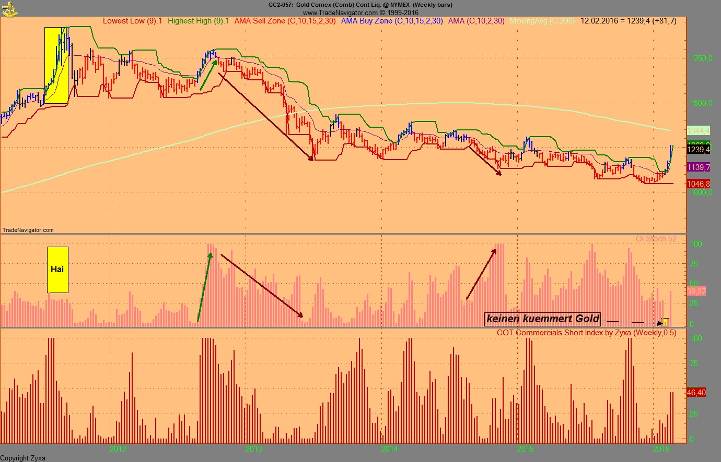Image resolution: width=721 pixels, height=462 pixels.
Task: Select the AMA Sell Zone indicator legend icon
Action: click(285, 21)
